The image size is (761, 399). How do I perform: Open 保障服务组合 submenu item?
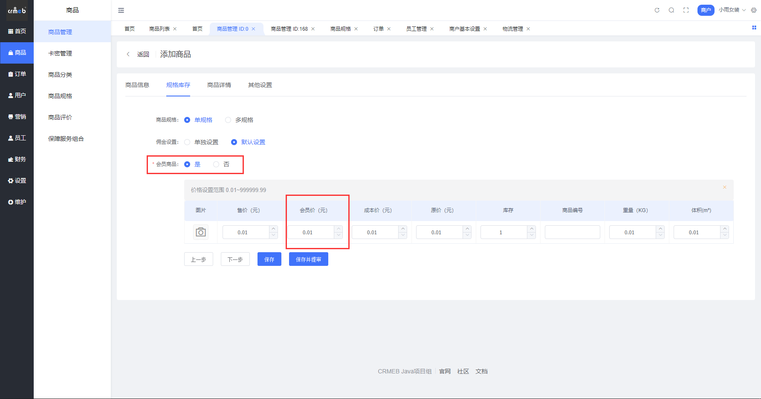pos(72,139)
